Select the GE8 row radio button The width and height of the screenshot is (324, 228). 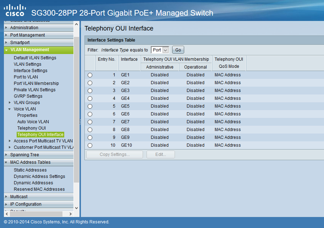click(x=90, y=130)
